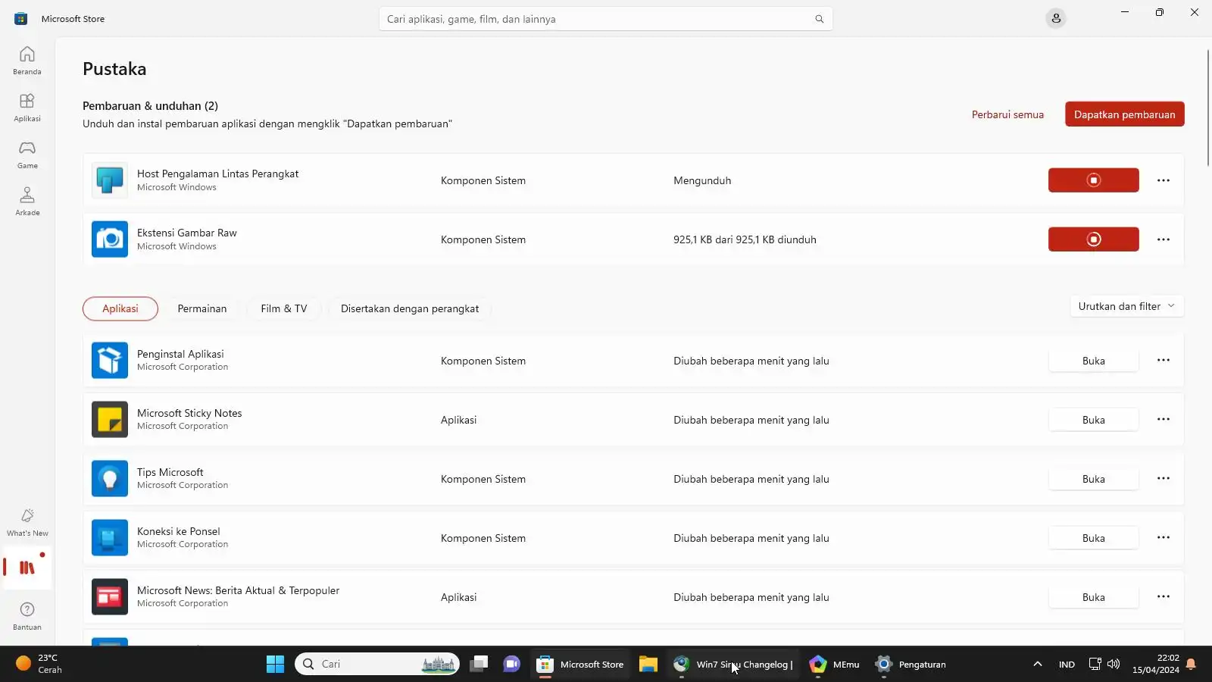Image resolution: width=1212 pixels, height=682 pixels.
Task: Click the Mengunduh status text
Action: (x=702, y=181)
